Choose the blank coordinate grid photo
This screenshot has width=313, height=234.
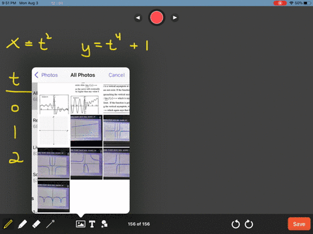pyautogui.click(x=53, y=131)
